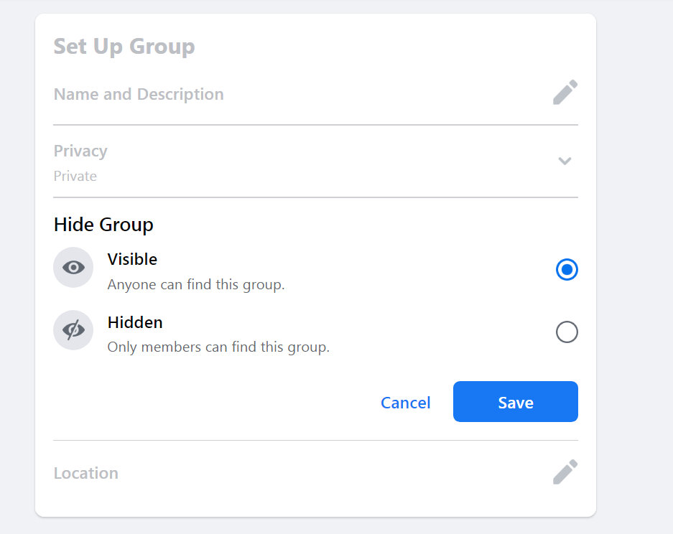Click the divider line above Location
Viewport: 673px width, 534px height.
tap(315, 440)
